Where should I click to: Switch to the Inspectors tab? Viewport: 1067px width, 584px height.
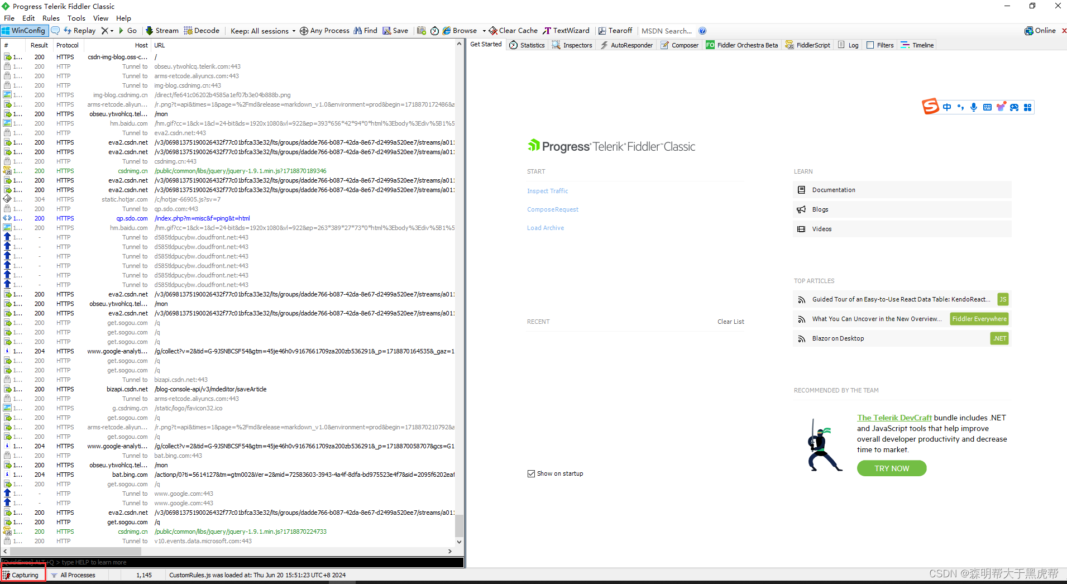point(572,45)
